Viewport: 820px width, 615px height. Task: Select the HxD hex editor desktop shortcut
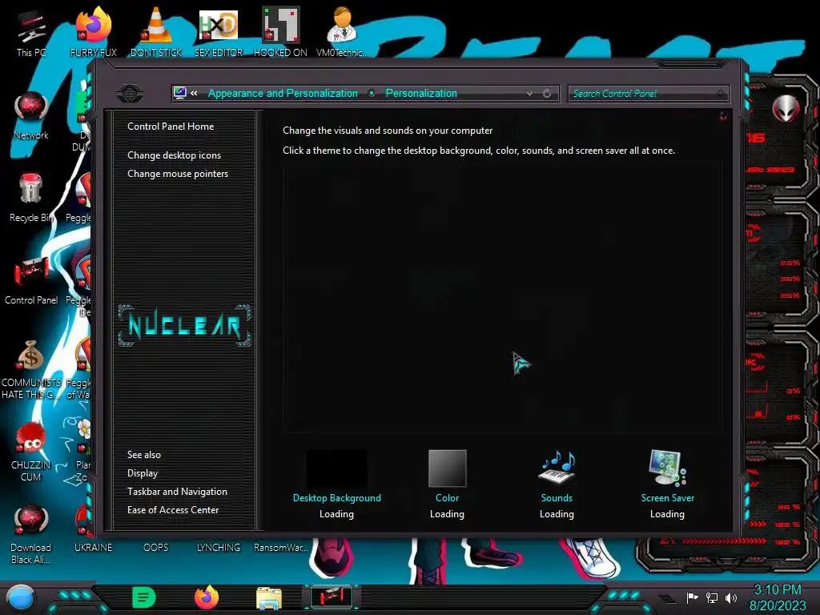pos(219,32)
